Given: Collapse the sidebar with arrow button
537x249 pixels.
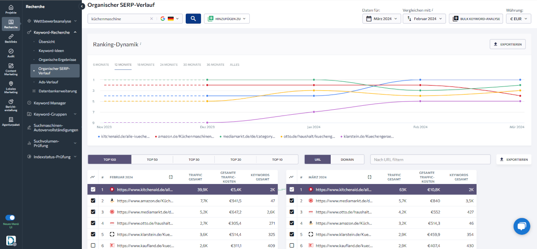Looking at the screenshot, I should [x=82, y=6].
